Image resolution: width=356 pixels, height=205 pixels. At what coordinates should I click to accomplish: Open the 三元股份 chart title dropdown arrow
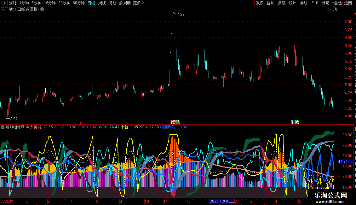(x=42, y=9)
